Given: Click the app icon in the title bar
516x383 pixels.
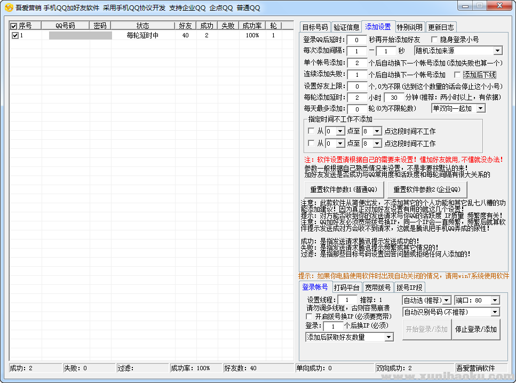Looking at the screenshot, I should (x=9, y=7).
